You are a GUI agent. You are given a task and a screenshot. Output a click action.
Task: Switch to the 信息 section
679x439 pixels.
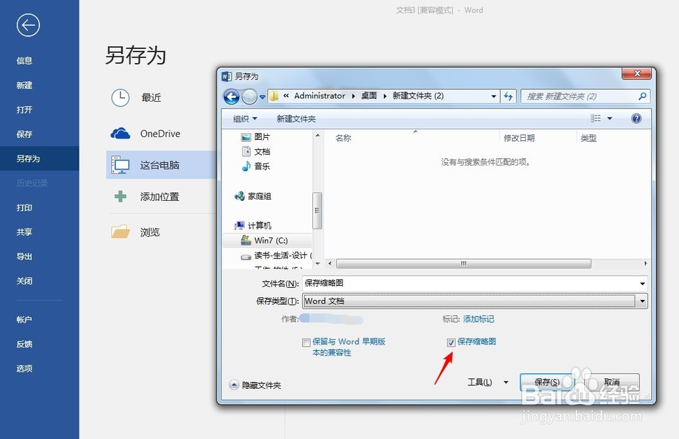(24, 60)
